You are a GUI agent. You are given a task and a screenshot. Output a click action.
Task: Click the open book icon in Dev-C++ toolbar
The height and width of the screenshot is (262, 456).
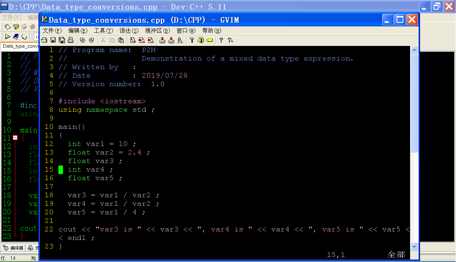tap(24, 37)
